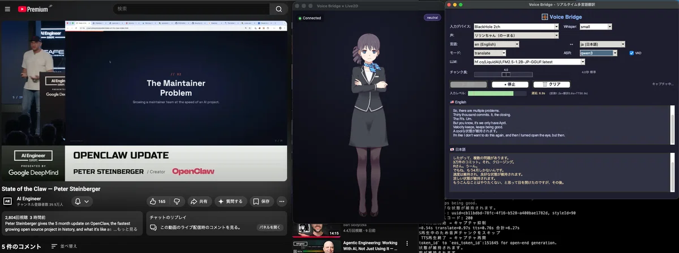Click the greyed-out start button left of 停止
This screenshot has height=253, width=679.
click(468, 84)
